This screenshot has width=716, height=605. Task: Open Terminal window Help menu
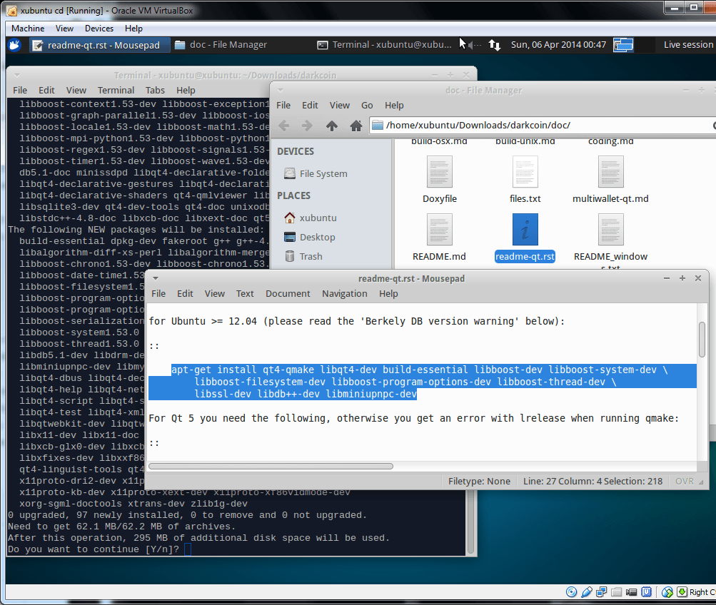coord(186,91)
